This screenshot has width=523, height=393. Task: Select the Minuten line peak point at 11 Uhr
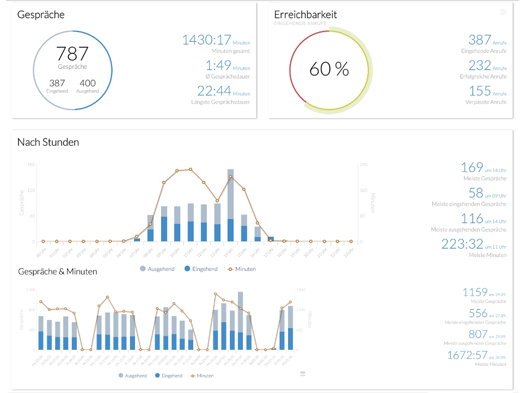pyautogui.click(x=190, y=169)
